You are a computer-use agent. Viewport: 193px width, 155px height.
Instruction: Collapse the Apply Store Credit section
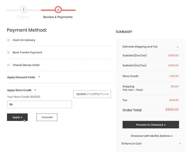35,90
